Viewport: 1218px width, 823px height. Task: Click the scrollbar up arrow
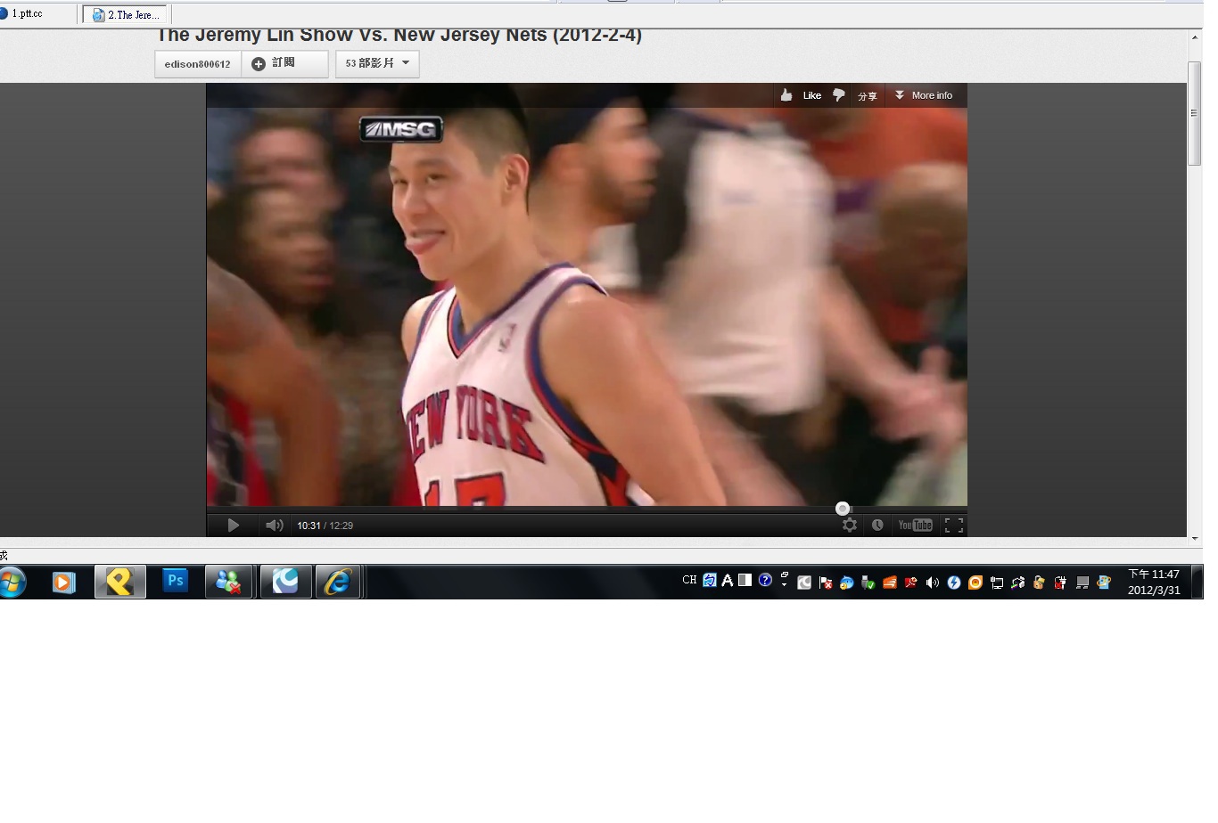(1195, 37)
